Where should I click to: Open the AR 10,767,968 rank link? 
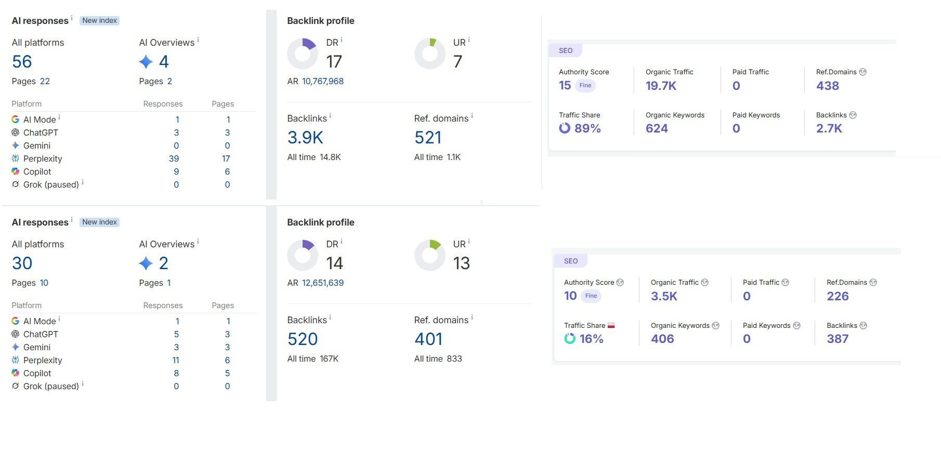pos(323,81)
